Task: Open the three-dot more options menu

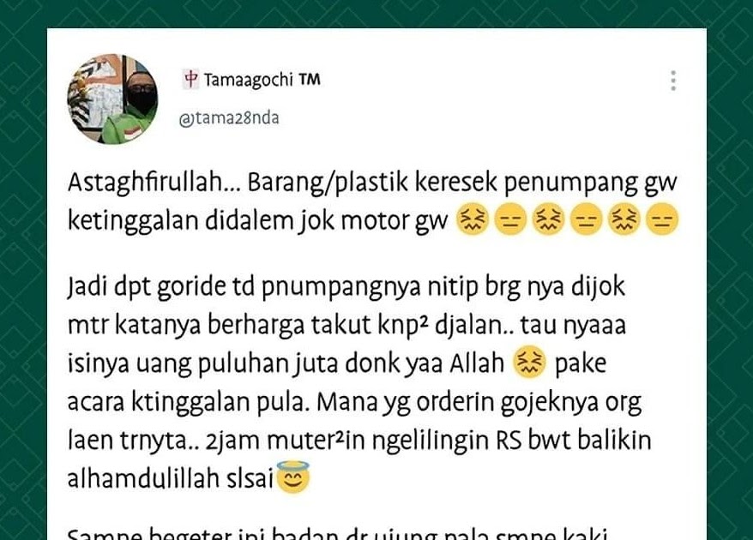Action: pos(673,81)
